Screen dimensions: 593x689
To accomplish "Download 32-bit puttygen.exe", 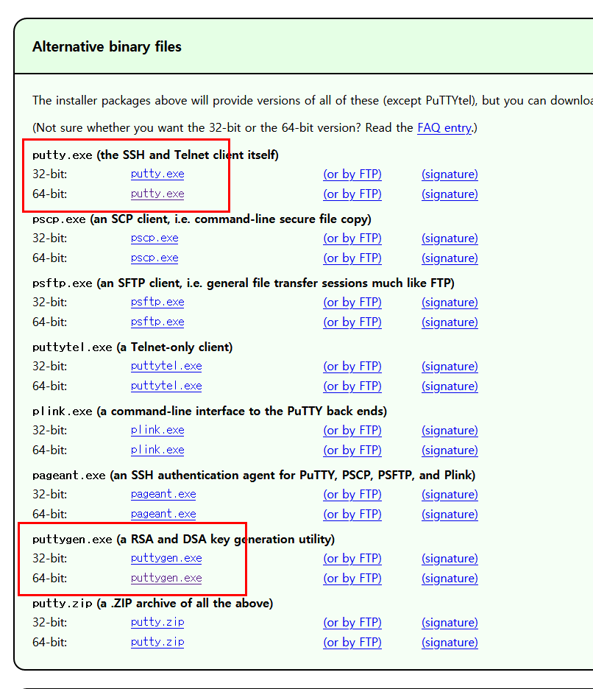I will click(x=166, y=559).
